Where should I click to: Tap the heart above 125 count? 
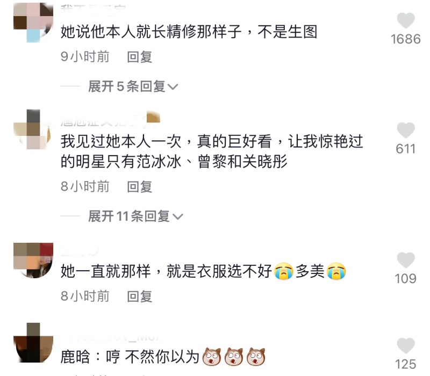point(406,345)
